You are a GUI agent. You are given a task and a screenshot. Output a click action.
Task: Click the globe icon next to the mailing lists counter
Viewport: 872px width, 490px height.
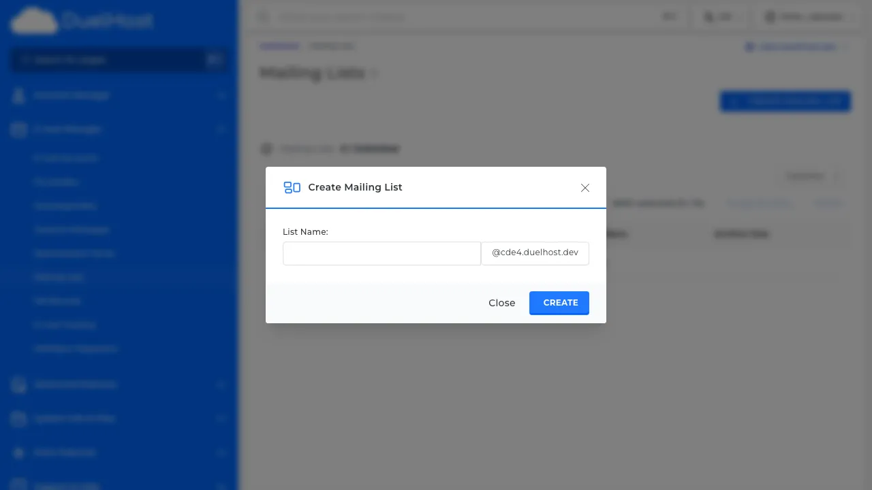266,148
